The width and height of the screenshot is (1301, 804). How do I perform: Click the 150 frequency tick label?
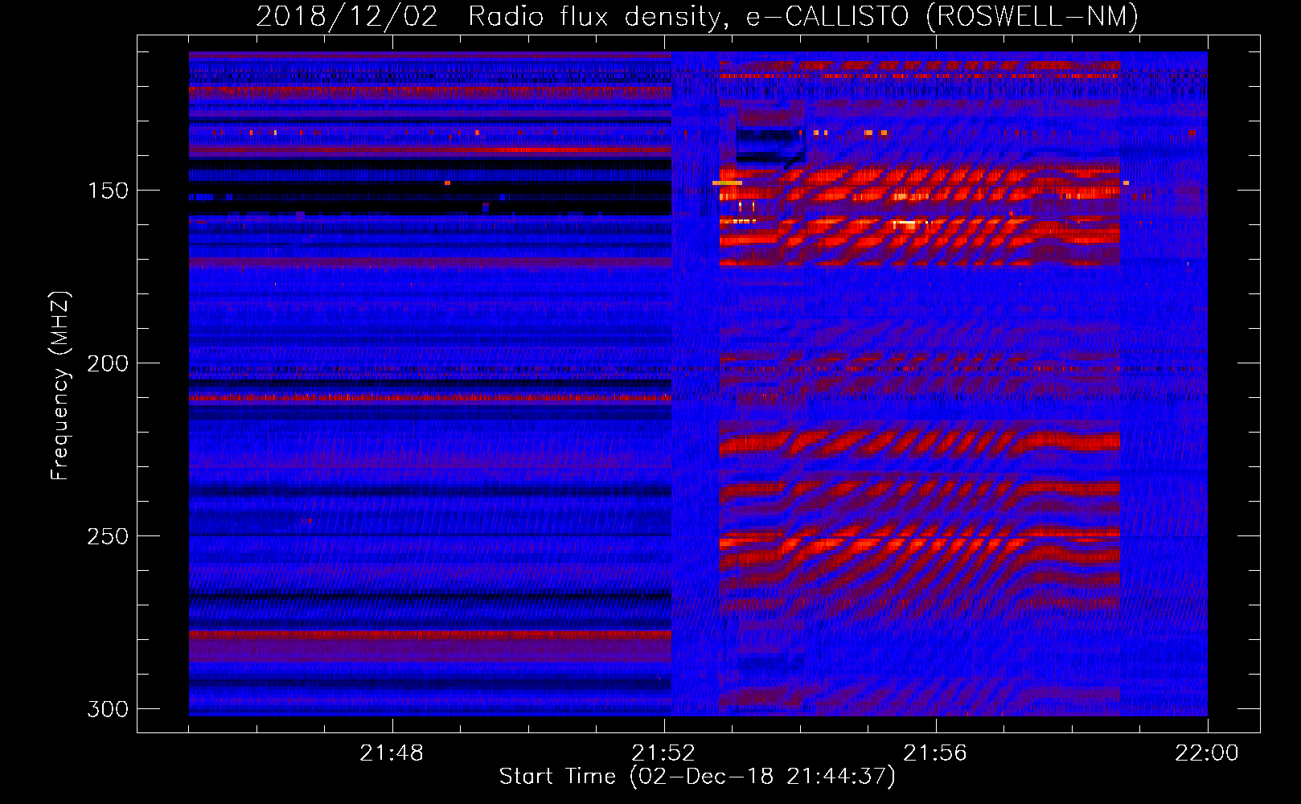point(107,191)
